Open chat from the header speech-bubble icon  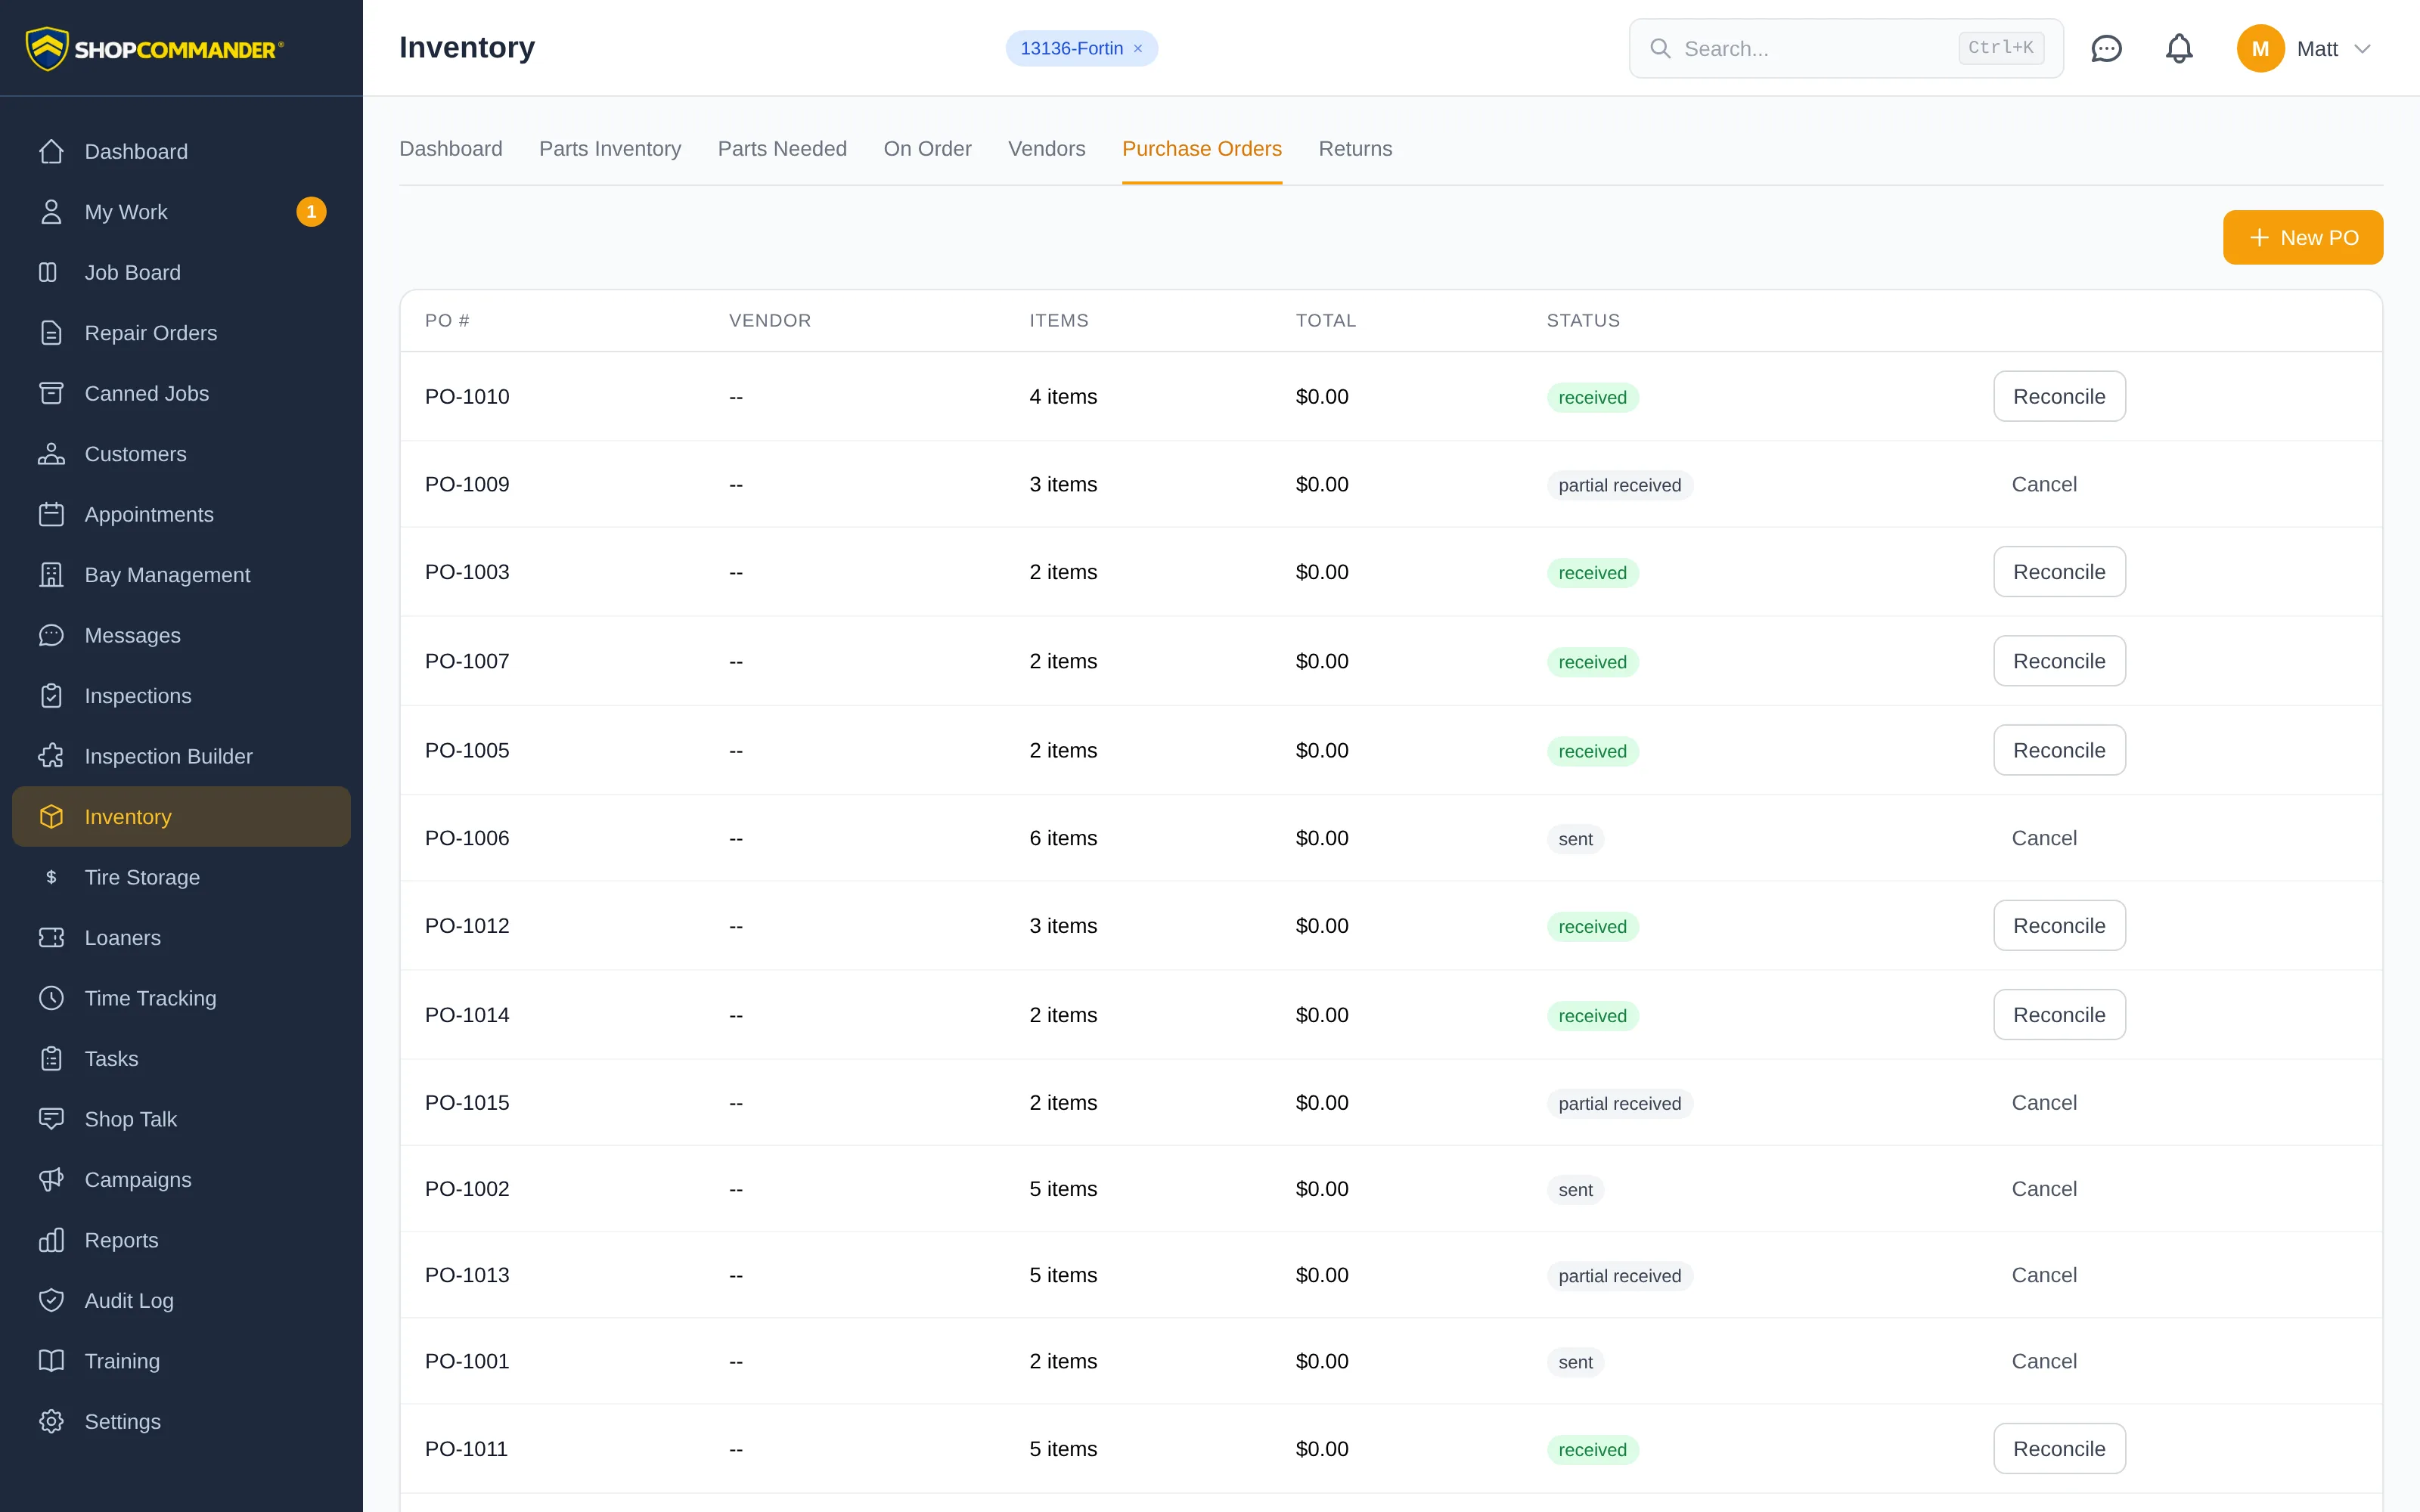point(2106,48)
